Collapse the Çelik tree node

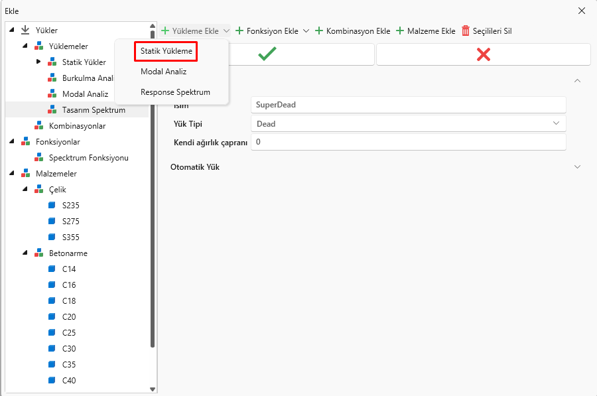tap(25, 190)
